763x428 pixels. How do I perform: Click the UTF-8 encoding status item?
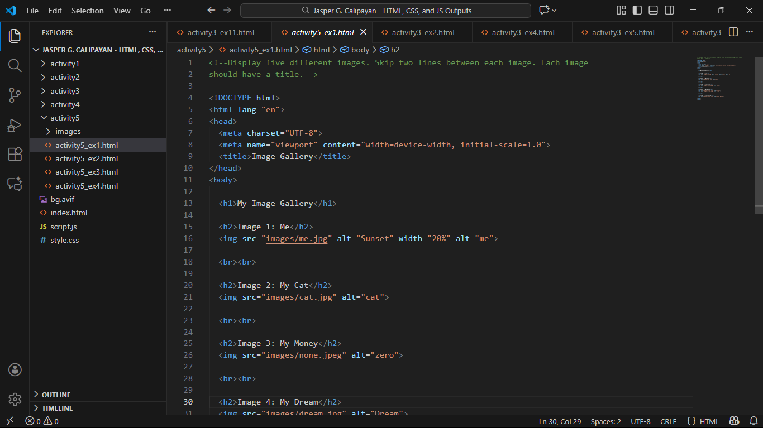point(640,422)
